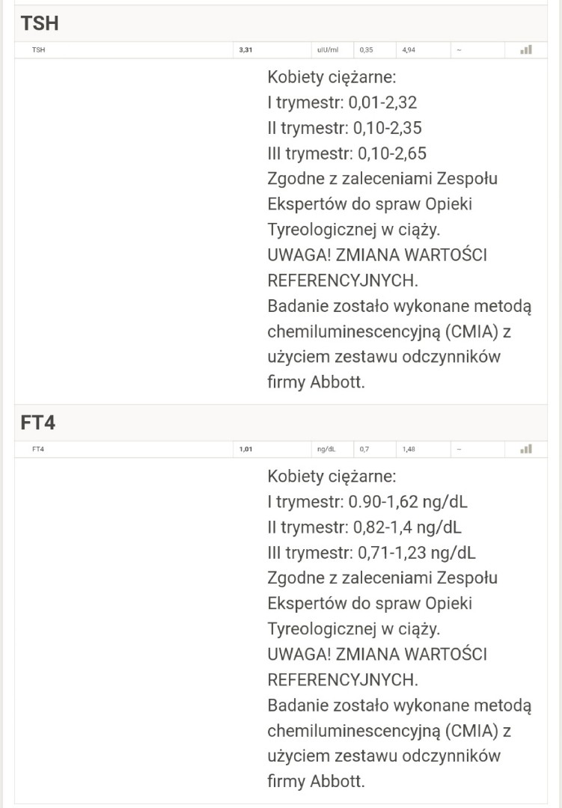Click the tilde flag in TSH row
This screenshot has height=808, width=562.
point(458,50)
